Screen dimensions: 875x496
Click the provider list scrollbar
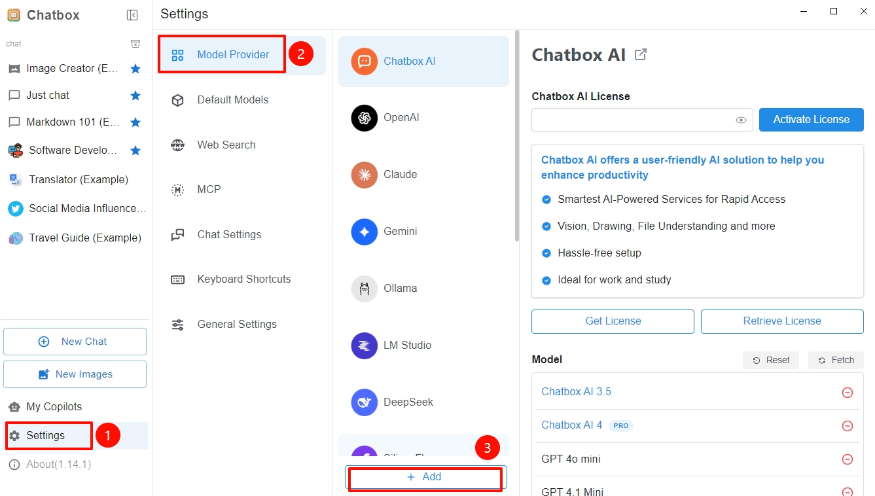[517, 136]
